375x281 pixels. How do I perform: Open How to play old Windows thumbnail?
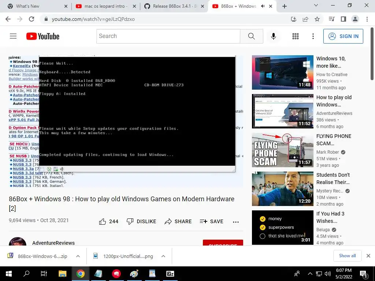(282, 111)
